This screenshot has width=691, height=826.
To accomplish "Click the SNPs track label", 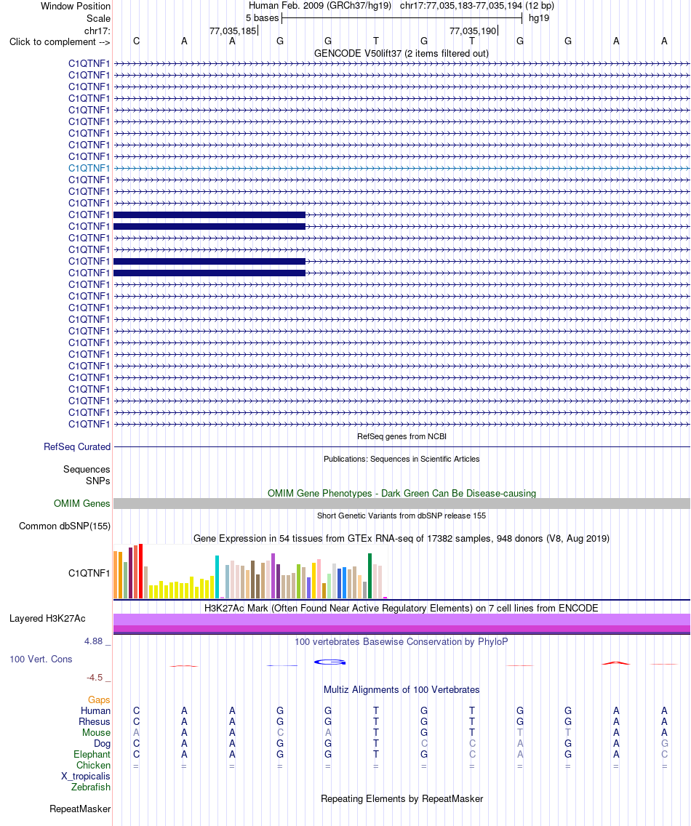I will click(x=98, y=481).
